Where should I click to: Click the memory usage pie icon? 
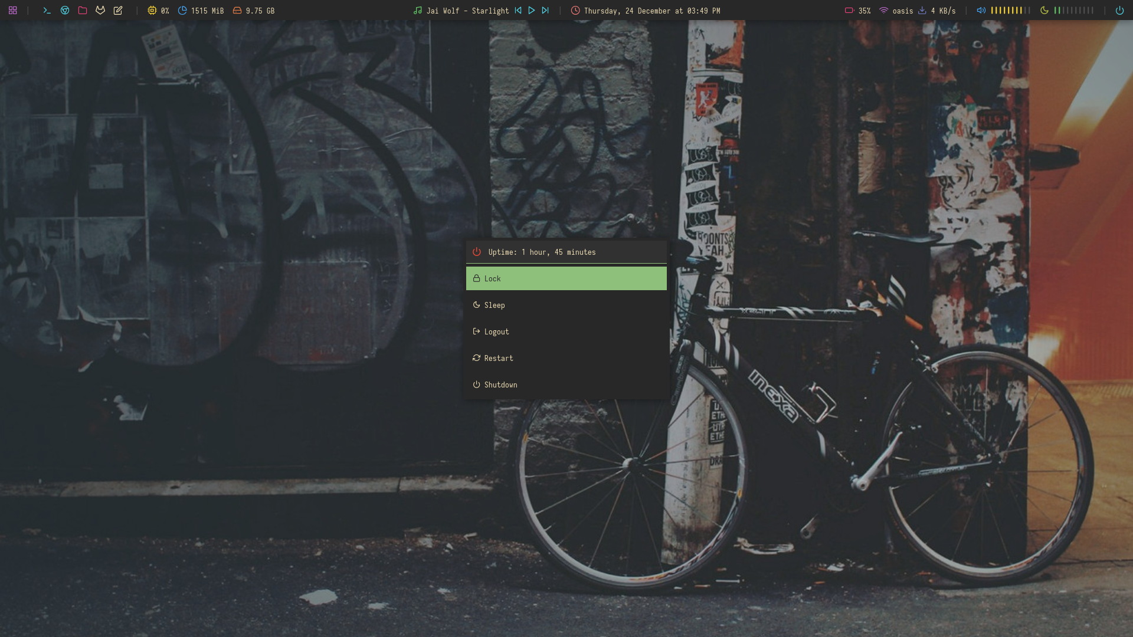(x=182, y=11)
